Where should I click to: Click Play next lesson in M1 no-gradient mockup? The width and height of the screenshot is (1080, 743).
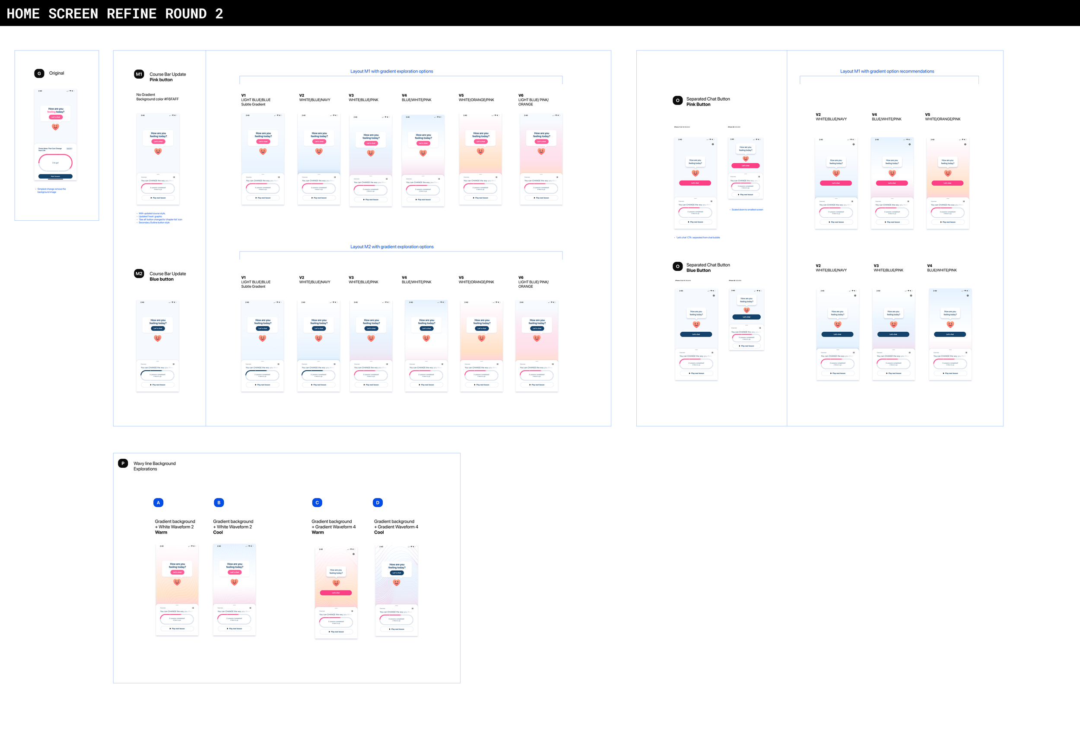(158, 198)
